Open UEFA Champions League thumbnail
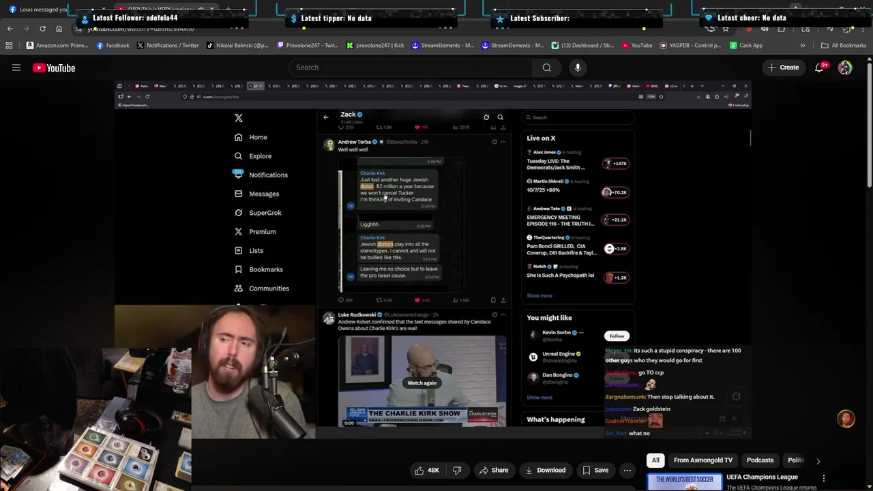The height and width of the screenshot is (491, 873). [684, 481]
